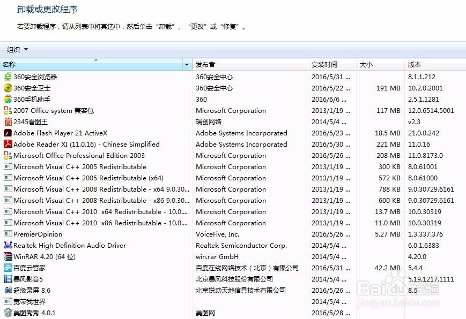
Task: Click the Adobe Reader XI icon
Action: (8, 144)
